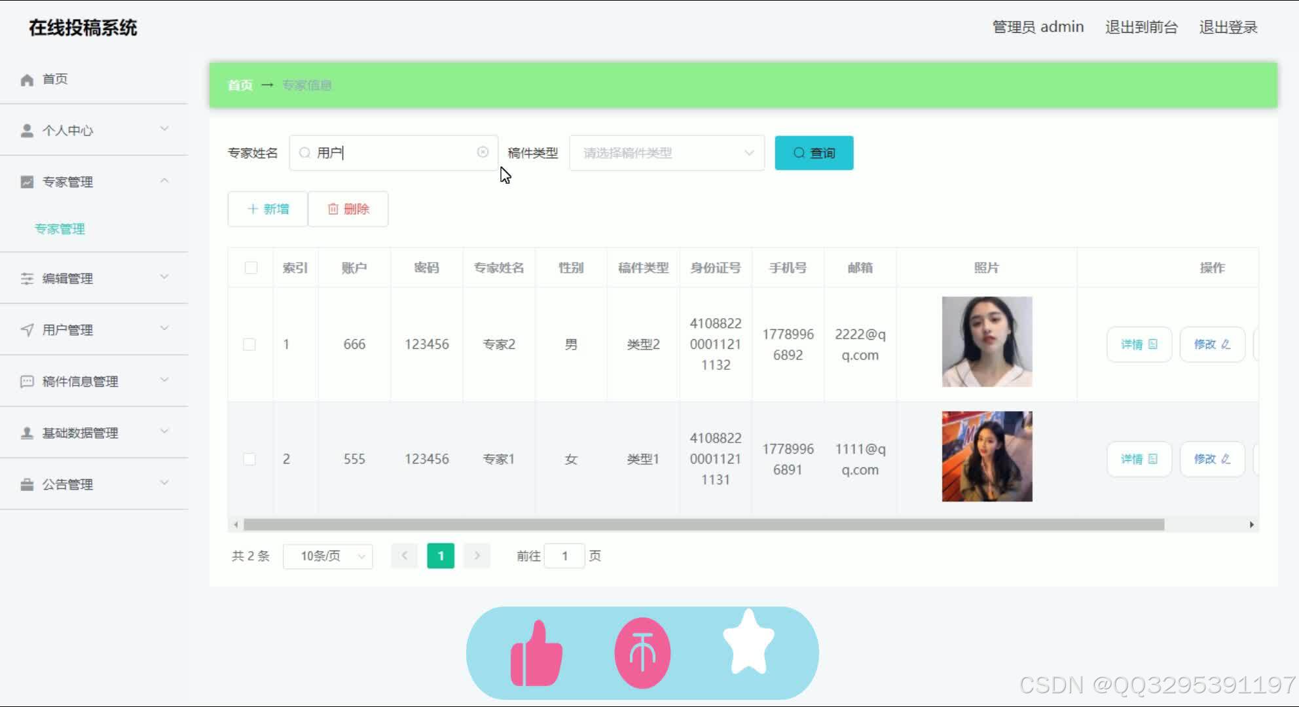Click account cell 555
1299x707 pixels.
[x=354, y=459]
